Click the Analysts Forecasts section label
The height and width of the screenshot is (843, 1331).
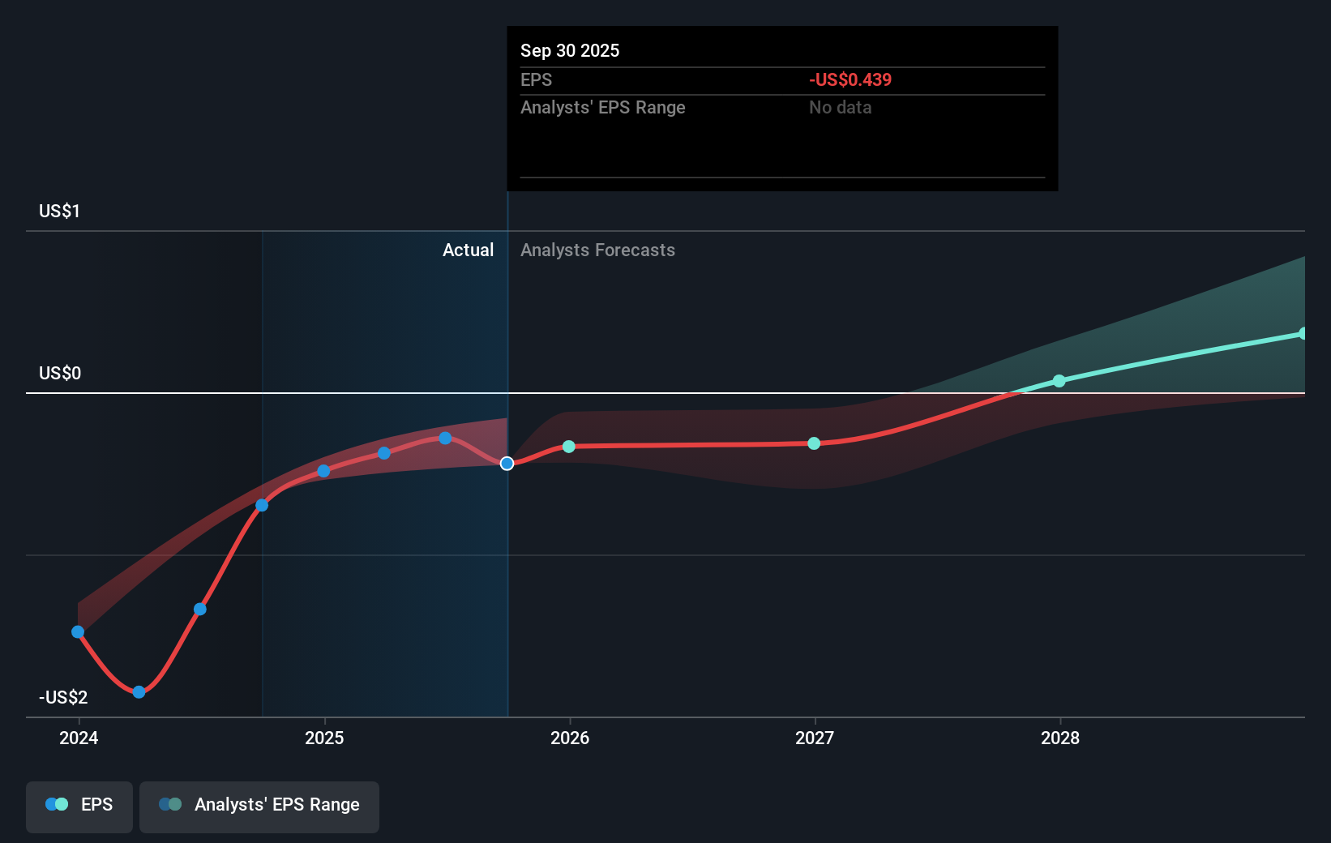coord(597,250)
